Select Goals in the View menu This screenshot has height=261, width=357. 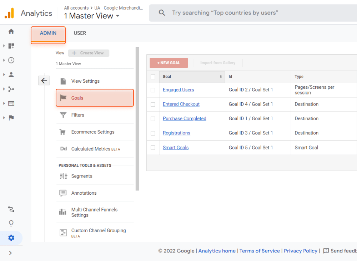(95, 98)
